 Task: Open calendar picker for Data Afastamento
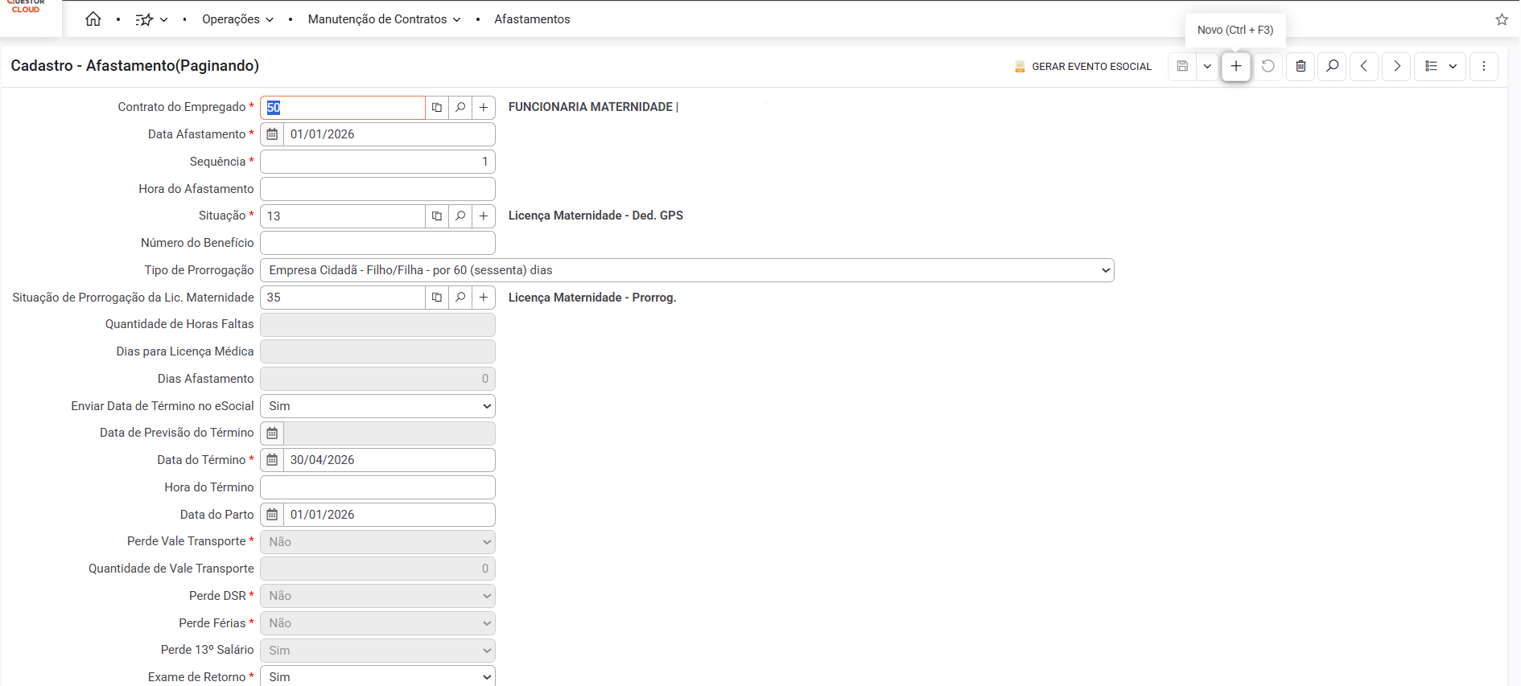(272, 134)
